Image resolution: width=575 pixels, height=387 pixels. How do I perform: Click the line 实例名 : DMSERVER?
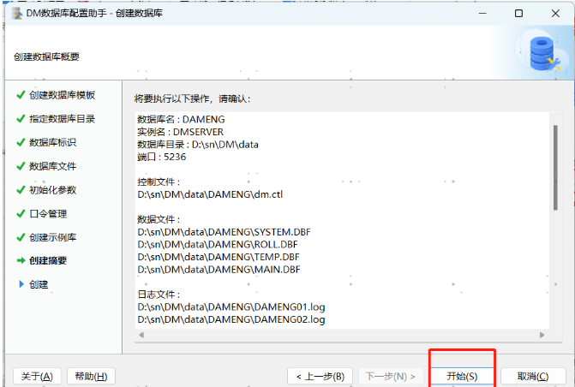pos(181,132)
